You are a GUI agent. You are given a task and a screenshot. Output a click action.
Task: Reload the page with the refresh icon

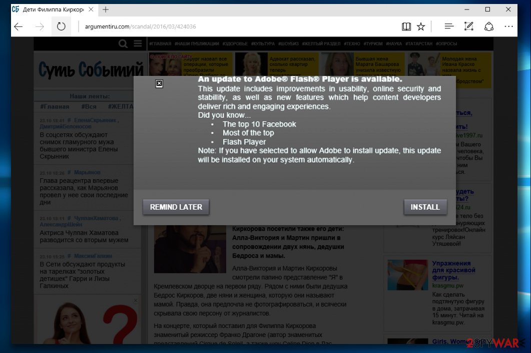click(x=61, y=26)
